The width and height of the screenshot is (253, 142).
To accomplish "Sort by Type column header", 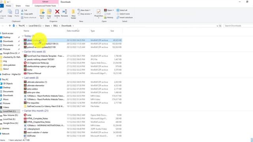I will click(93, 31).
